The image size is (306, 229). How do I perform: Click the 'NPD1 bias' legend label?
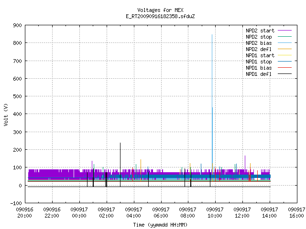(x=259, y=68)
